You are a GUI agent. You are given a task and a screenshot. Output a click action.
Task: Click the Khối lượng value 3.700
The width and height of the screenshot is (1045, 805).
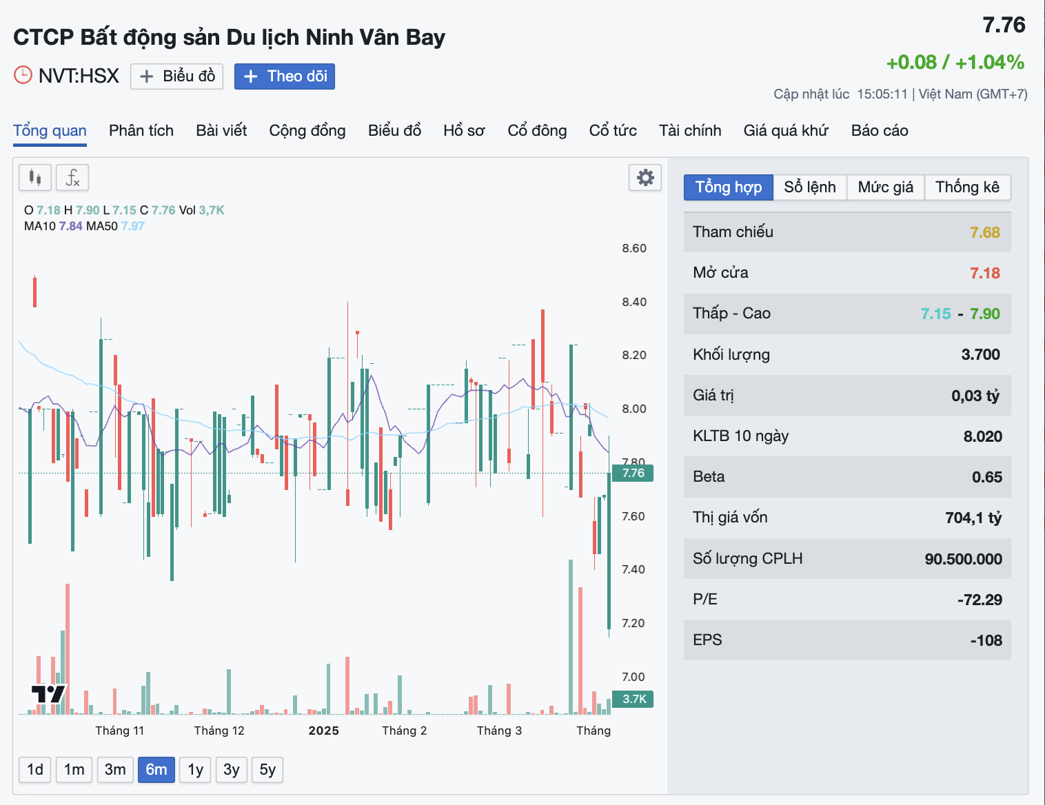[x=981, y=354]
